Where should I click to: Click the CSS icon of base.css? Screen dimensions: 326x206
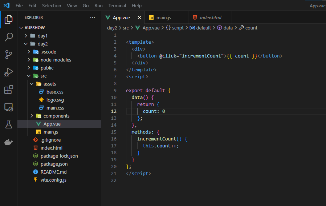click(x=41, y=92)
